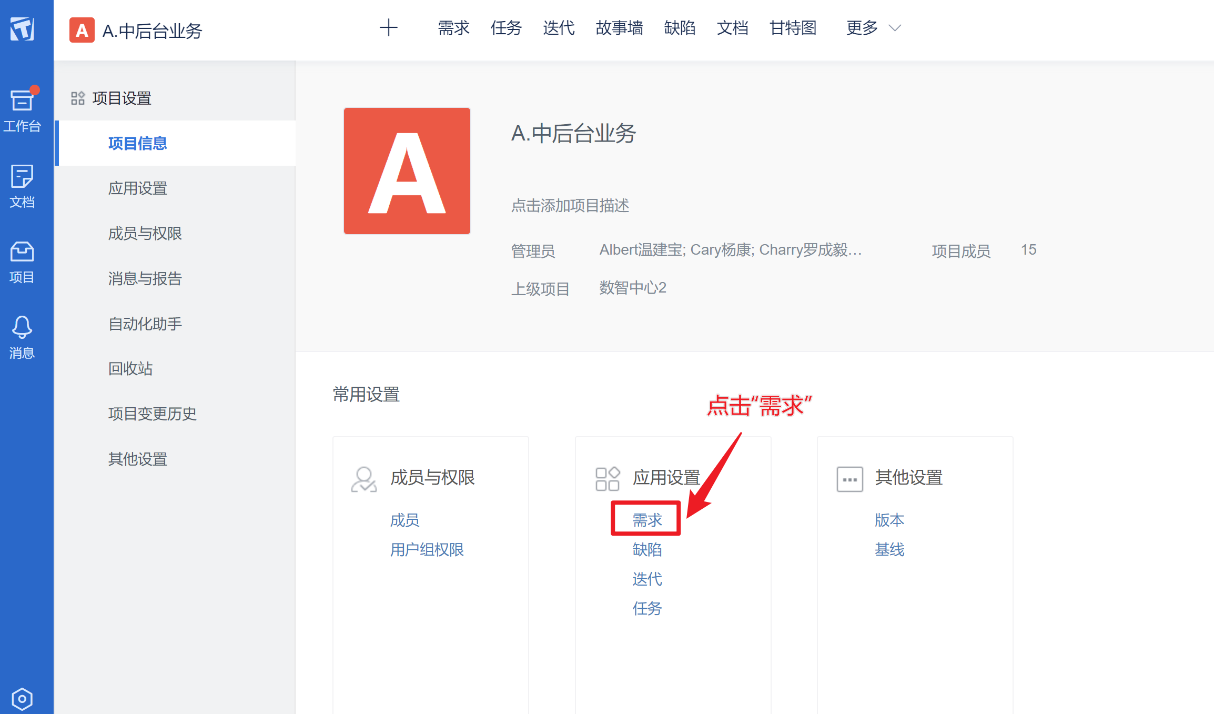
Task: Switch to the 故事墙 tab
Action: coord(619,28)
